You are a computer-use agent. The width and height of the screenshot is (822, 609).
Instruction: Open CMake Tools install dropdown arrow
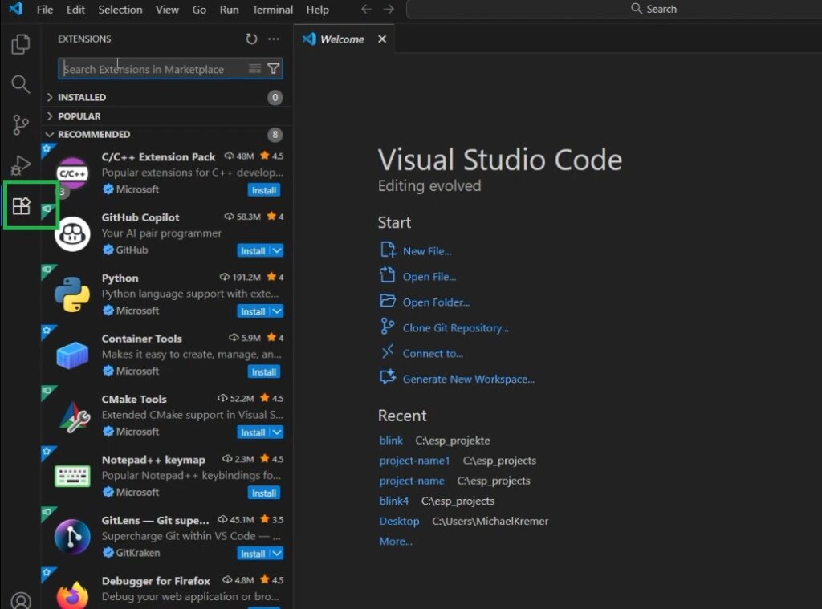(x=277, y=432)
